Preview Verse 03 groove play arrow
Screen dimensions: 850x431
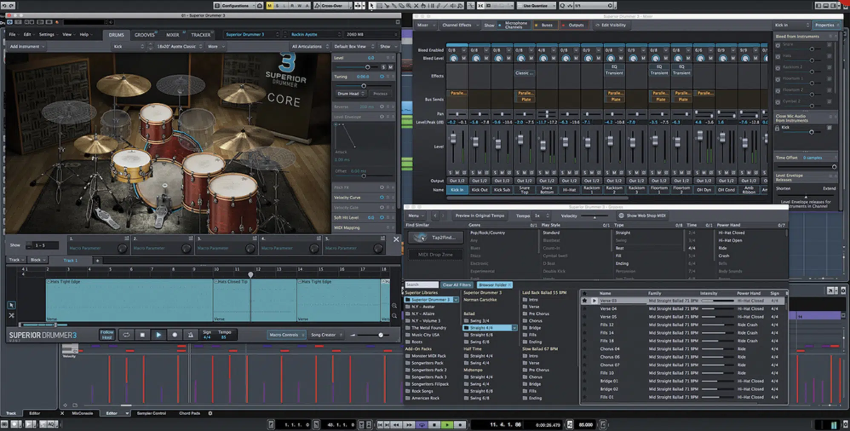pos(594,301)
